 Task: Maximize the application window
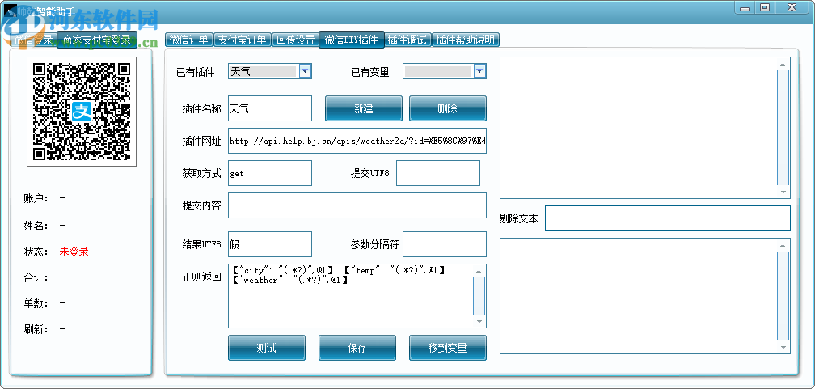pyautogui.click(x=765, y=8)
